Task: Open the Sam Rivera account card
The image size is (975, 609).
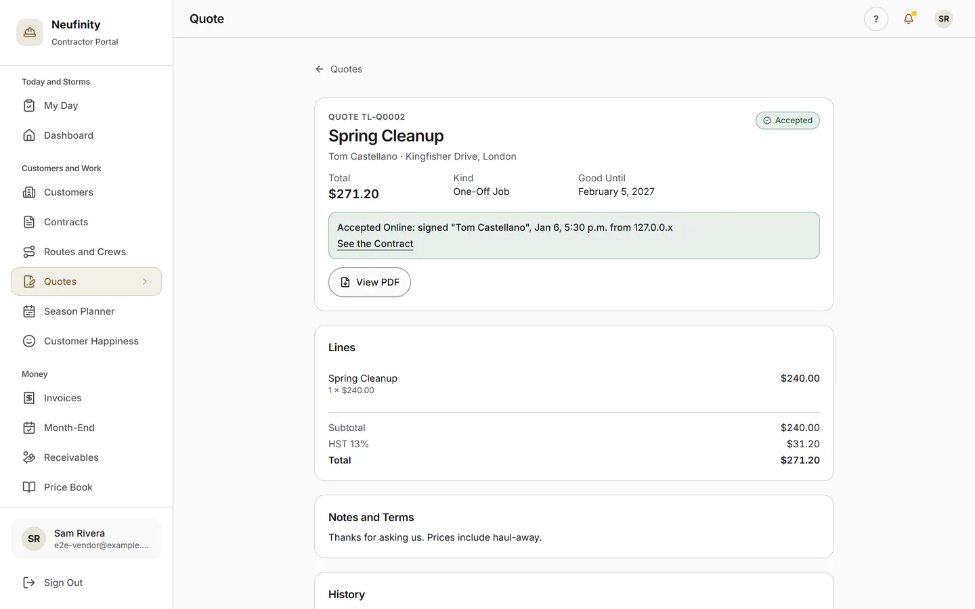Action: 86,539
